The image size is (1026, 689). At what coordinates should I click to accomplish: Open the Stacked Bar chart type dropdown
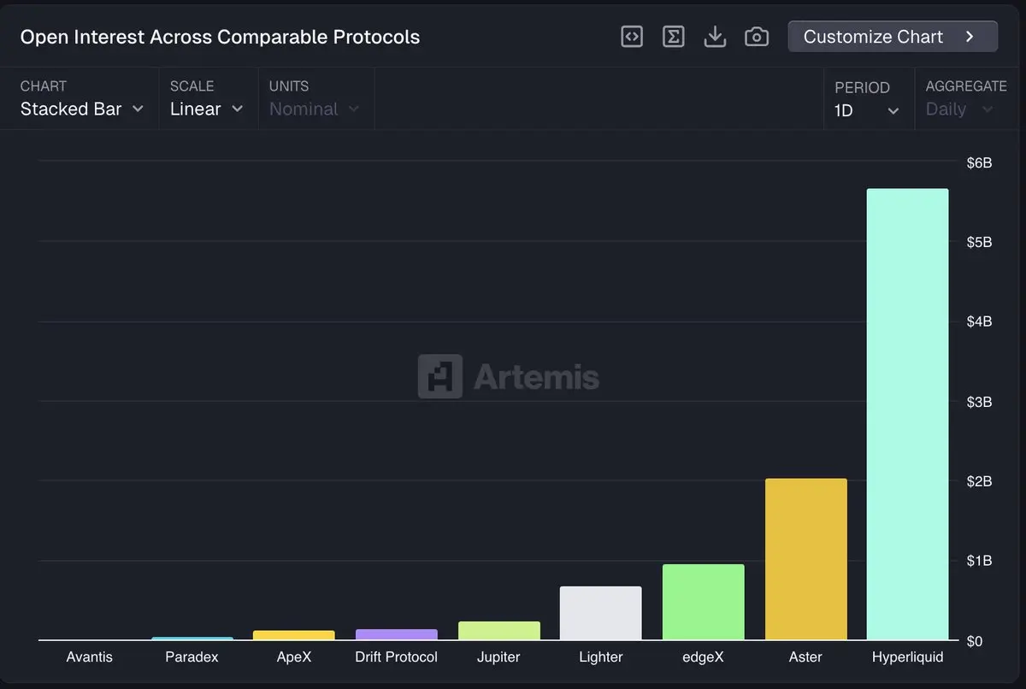tap(81, 109)
